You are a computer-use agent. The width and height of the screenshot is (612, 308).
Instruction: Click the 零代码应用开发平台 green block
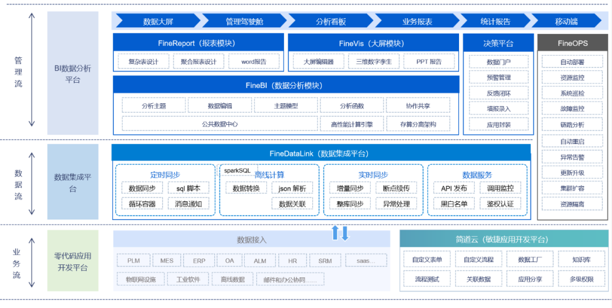73,261
